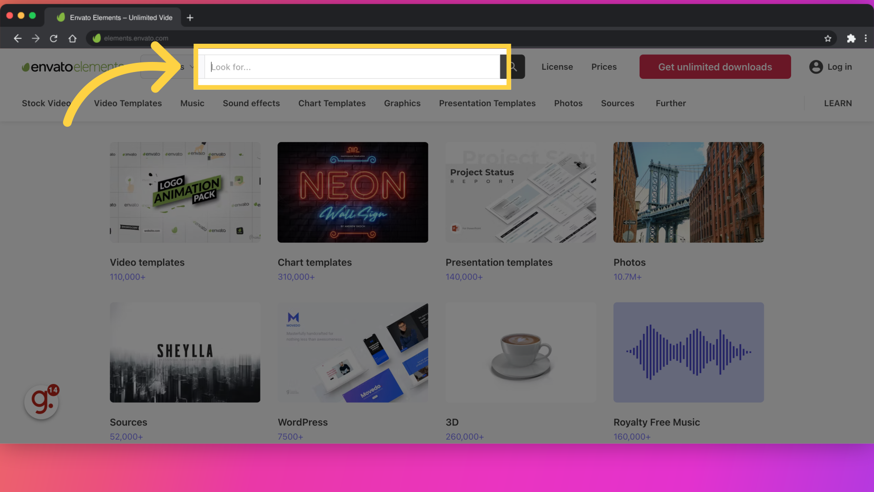Reload the page with refresh icon
874x492 pixels.
click(x=54, y=38)
